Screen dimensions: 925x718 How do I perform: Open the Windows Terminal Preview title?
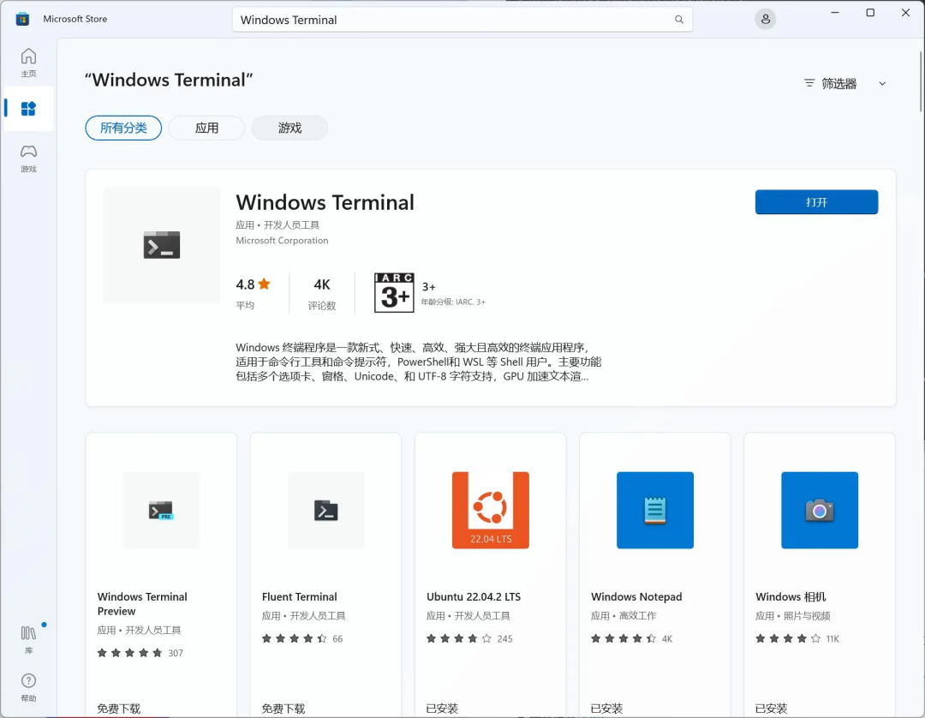click(142, 603)
